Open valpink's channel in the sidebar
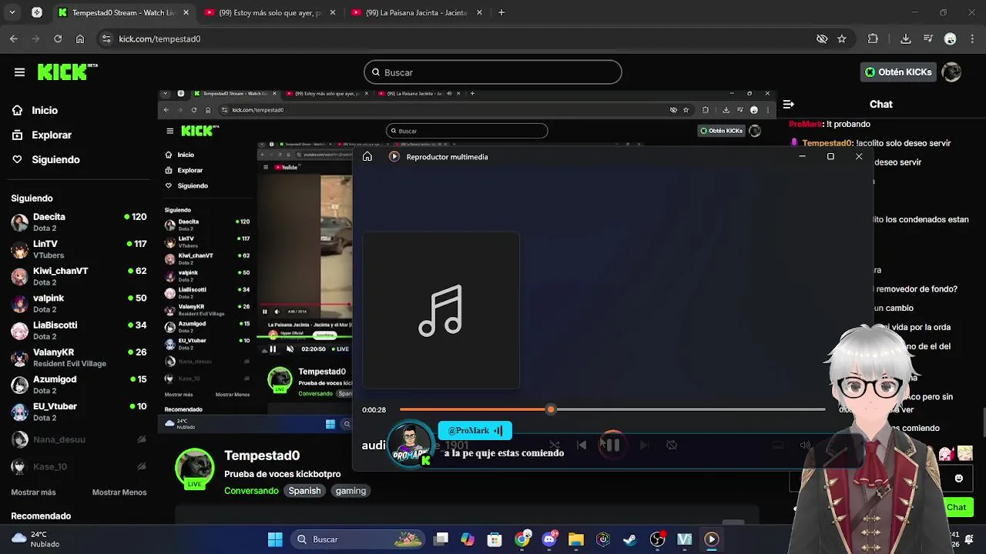This screenshot has height=554, width=986. pyautogui.click(x=79, y=303)
